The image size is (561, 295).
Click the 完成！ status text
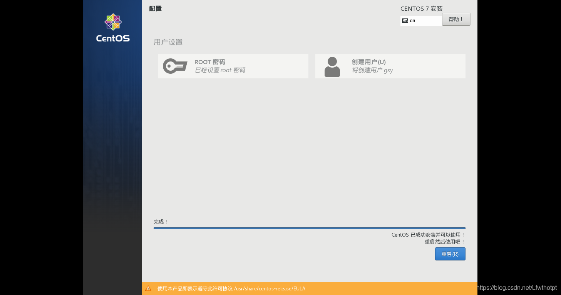[x=161, y=222]
